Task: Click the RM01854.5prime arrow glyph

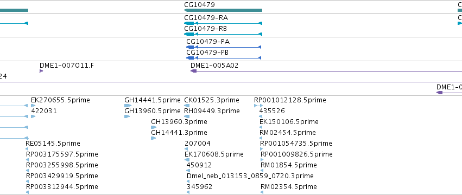Action: pyautogui.click(x=262, y=171)
